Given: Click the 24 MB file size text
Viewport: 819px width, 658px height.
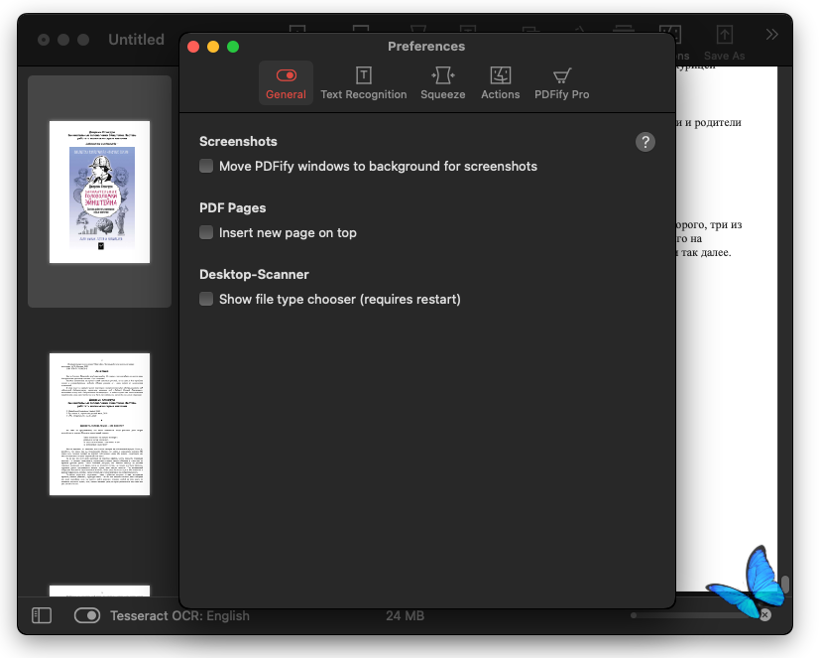Looking at the screenshot, I should (x=405, y=615).
